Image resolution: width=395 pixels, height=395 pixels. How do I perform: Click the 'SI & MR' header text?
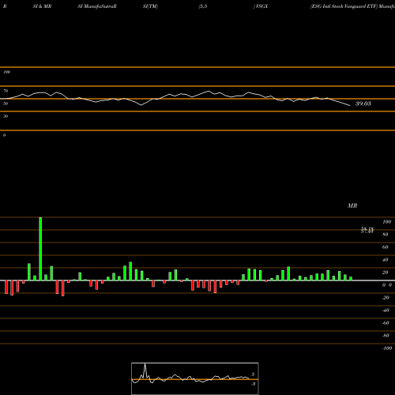point(42,6)
